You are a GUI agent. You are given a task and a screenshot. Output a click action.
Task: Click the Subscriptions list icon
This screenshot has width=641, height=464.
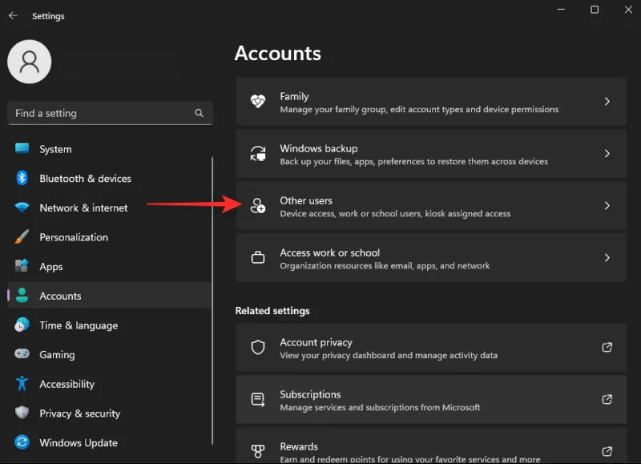(258, 399)
